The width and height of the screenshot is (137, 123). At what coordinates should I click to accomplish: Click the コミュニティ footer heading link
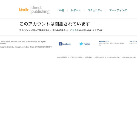(133, 42)
